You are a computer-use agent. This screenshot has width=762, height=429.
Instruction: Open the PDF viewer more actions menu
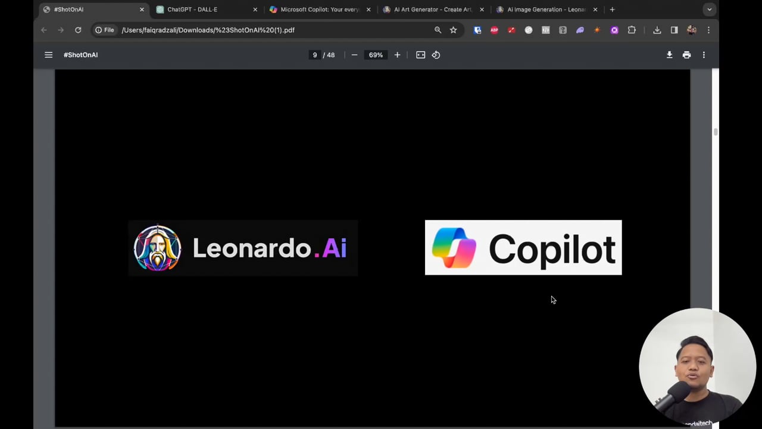(704, 55)
